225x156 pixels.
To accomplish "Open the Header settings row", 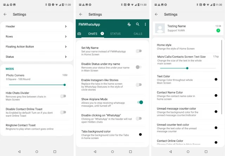I will pos(37,26).
